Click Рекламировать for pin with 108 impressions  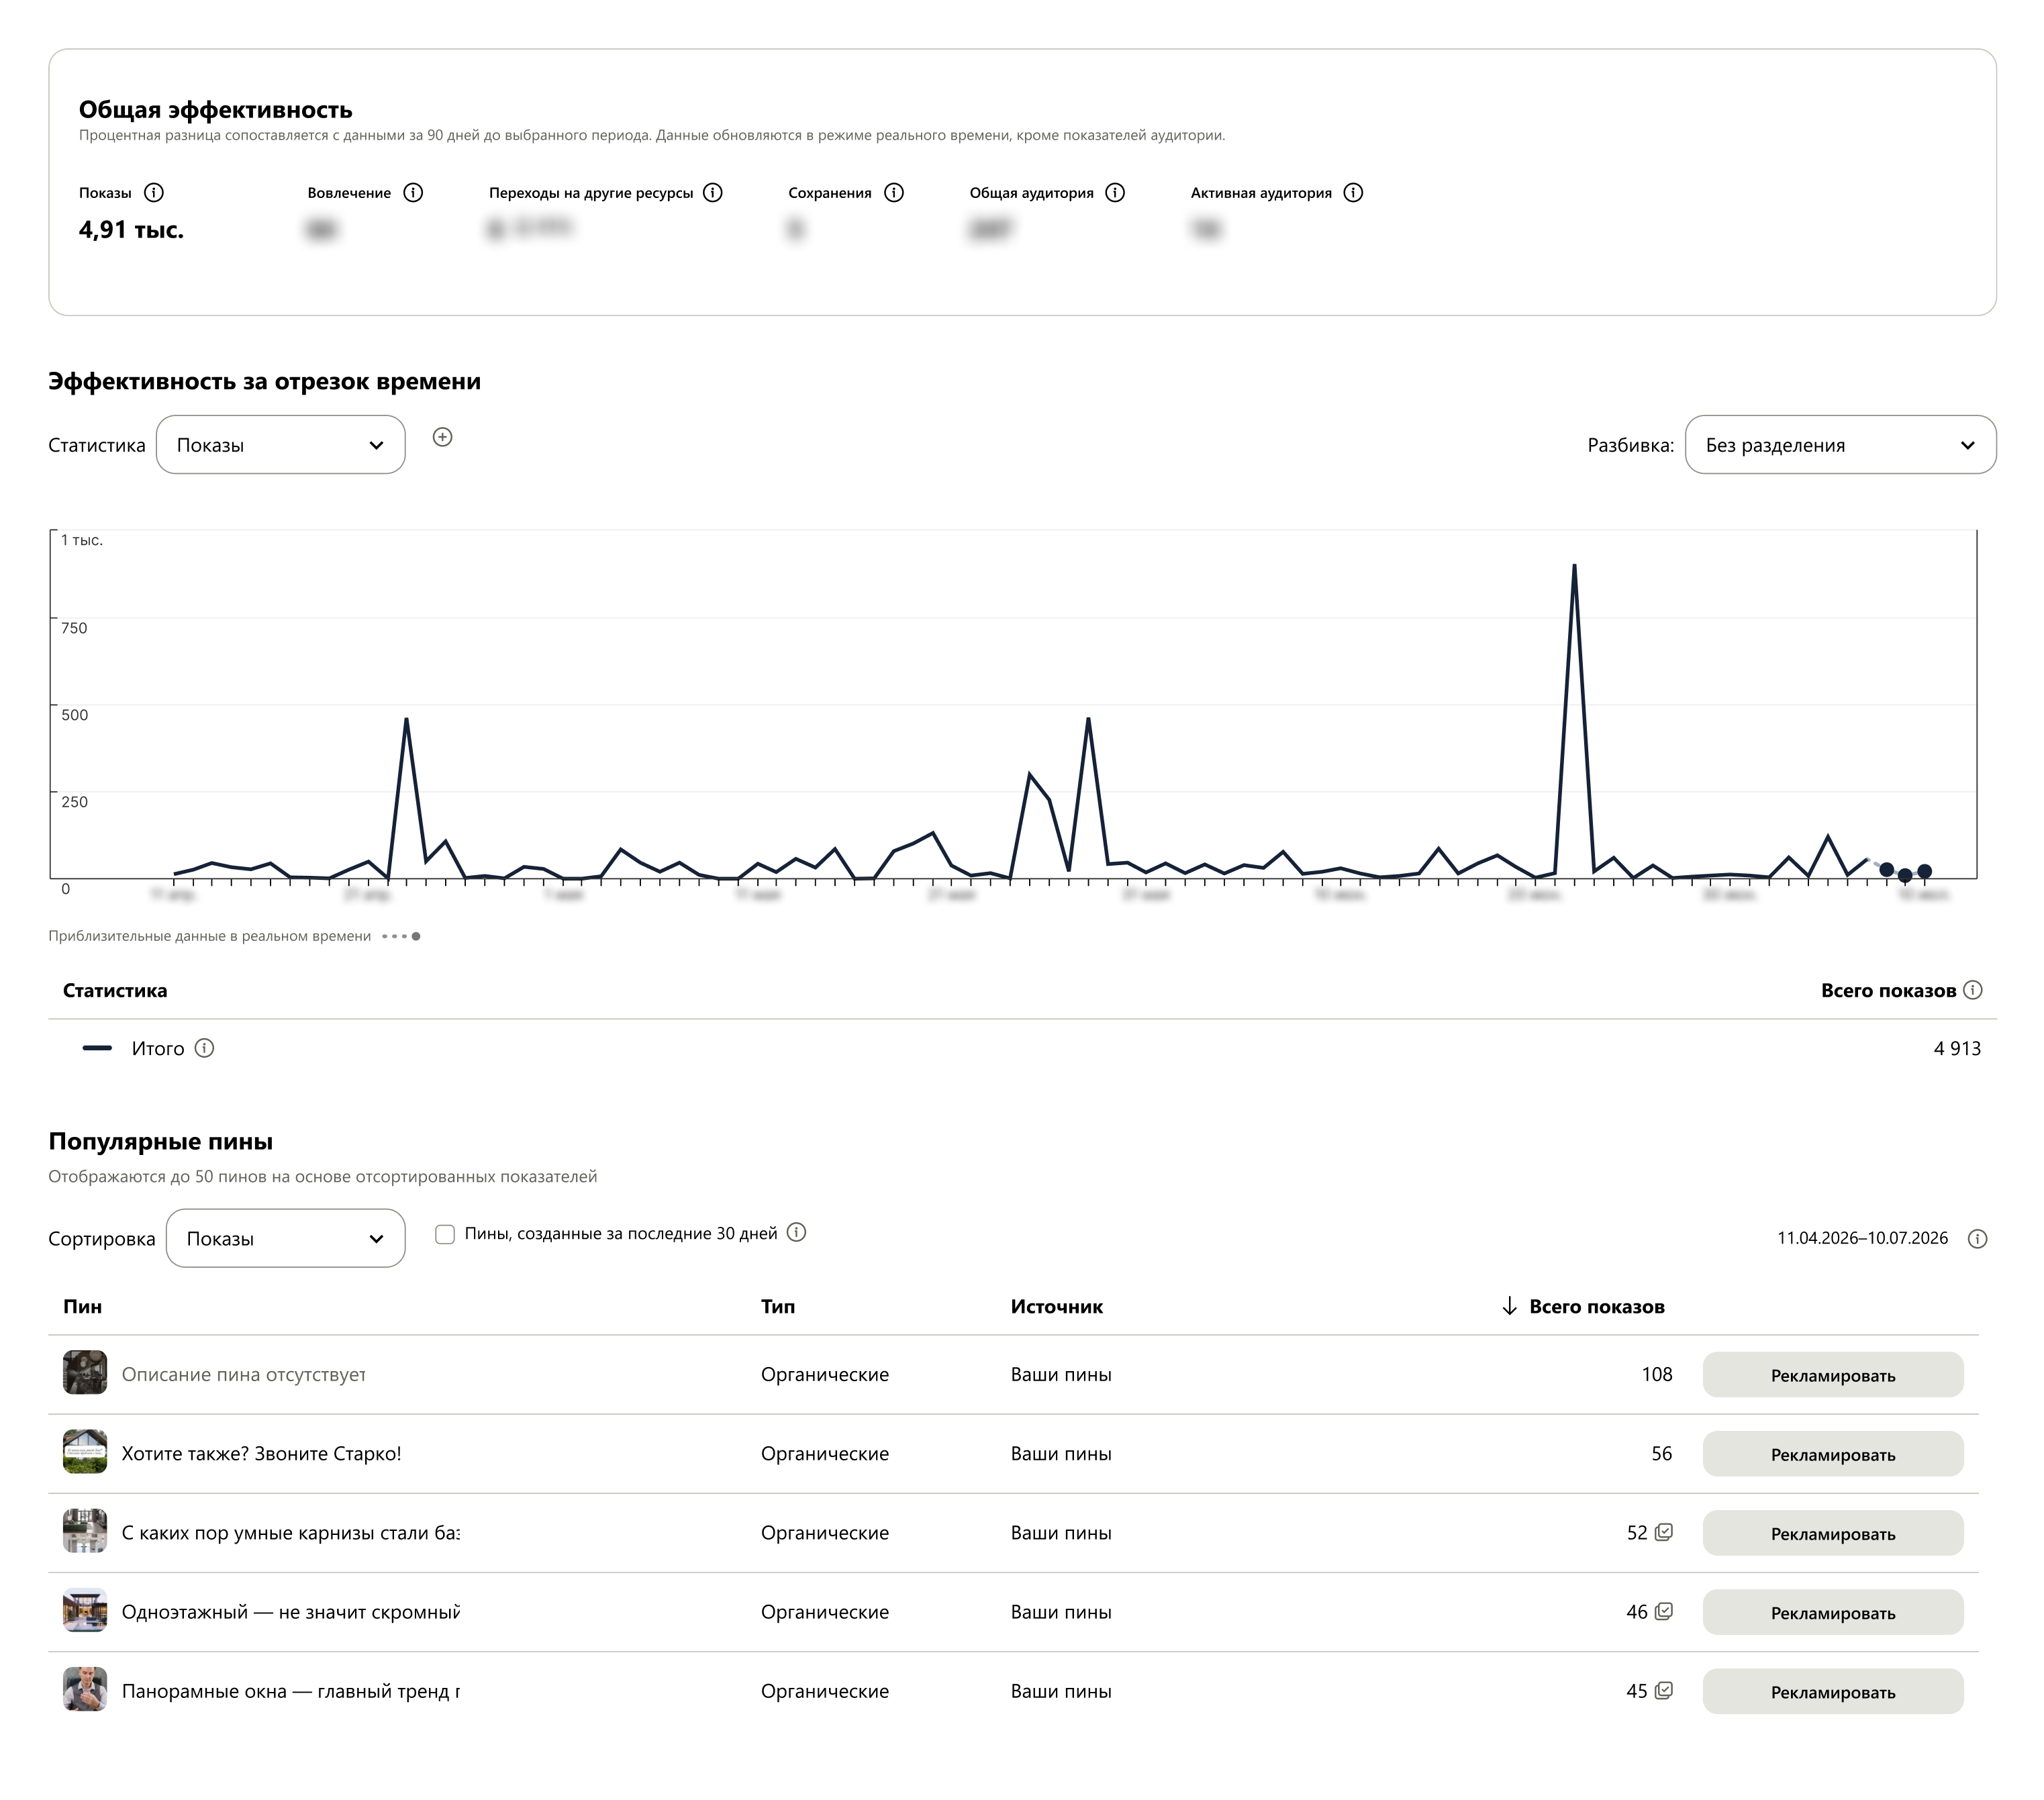(1833, 1375)
